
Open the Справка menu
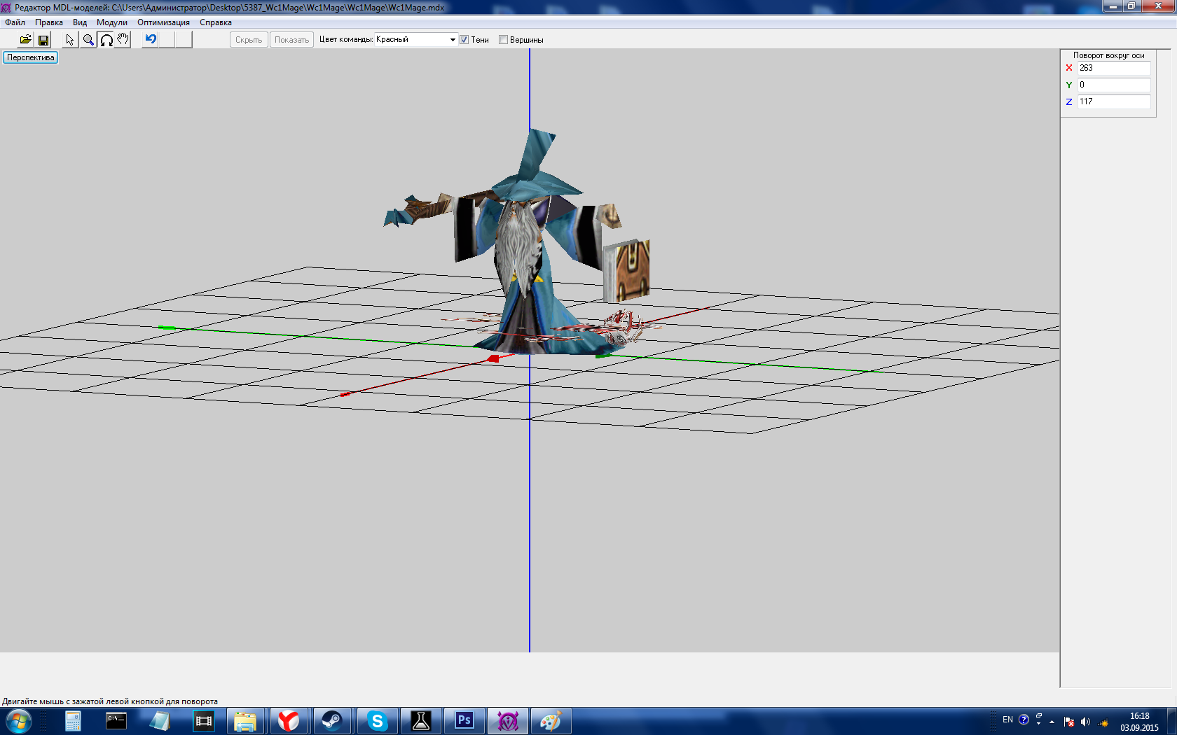tap(216, 22)
